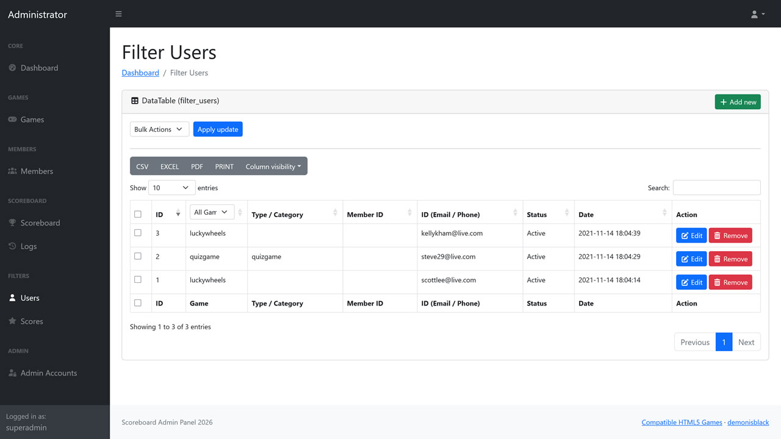Image resolution: width=781 pixels, height=439 pixels.
Task: Open the entries-per-page dropdown showing 10
Action: click(172, 188)
